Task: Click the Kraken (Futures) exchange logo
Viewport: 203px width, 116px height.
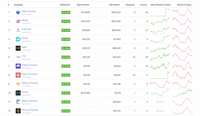Action: pyautogui.click(x=18, y=66)
